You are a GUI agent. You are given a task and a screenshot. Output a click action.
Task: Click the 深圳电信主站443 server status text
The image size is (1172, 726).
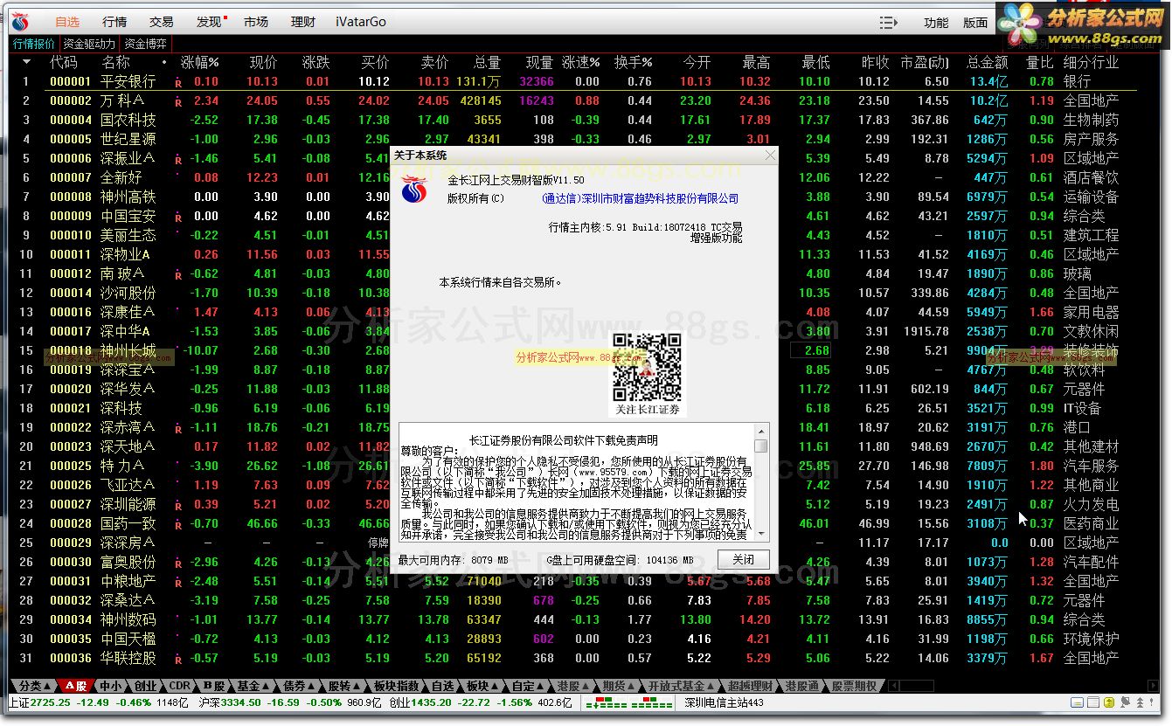(x=724, y=702)
